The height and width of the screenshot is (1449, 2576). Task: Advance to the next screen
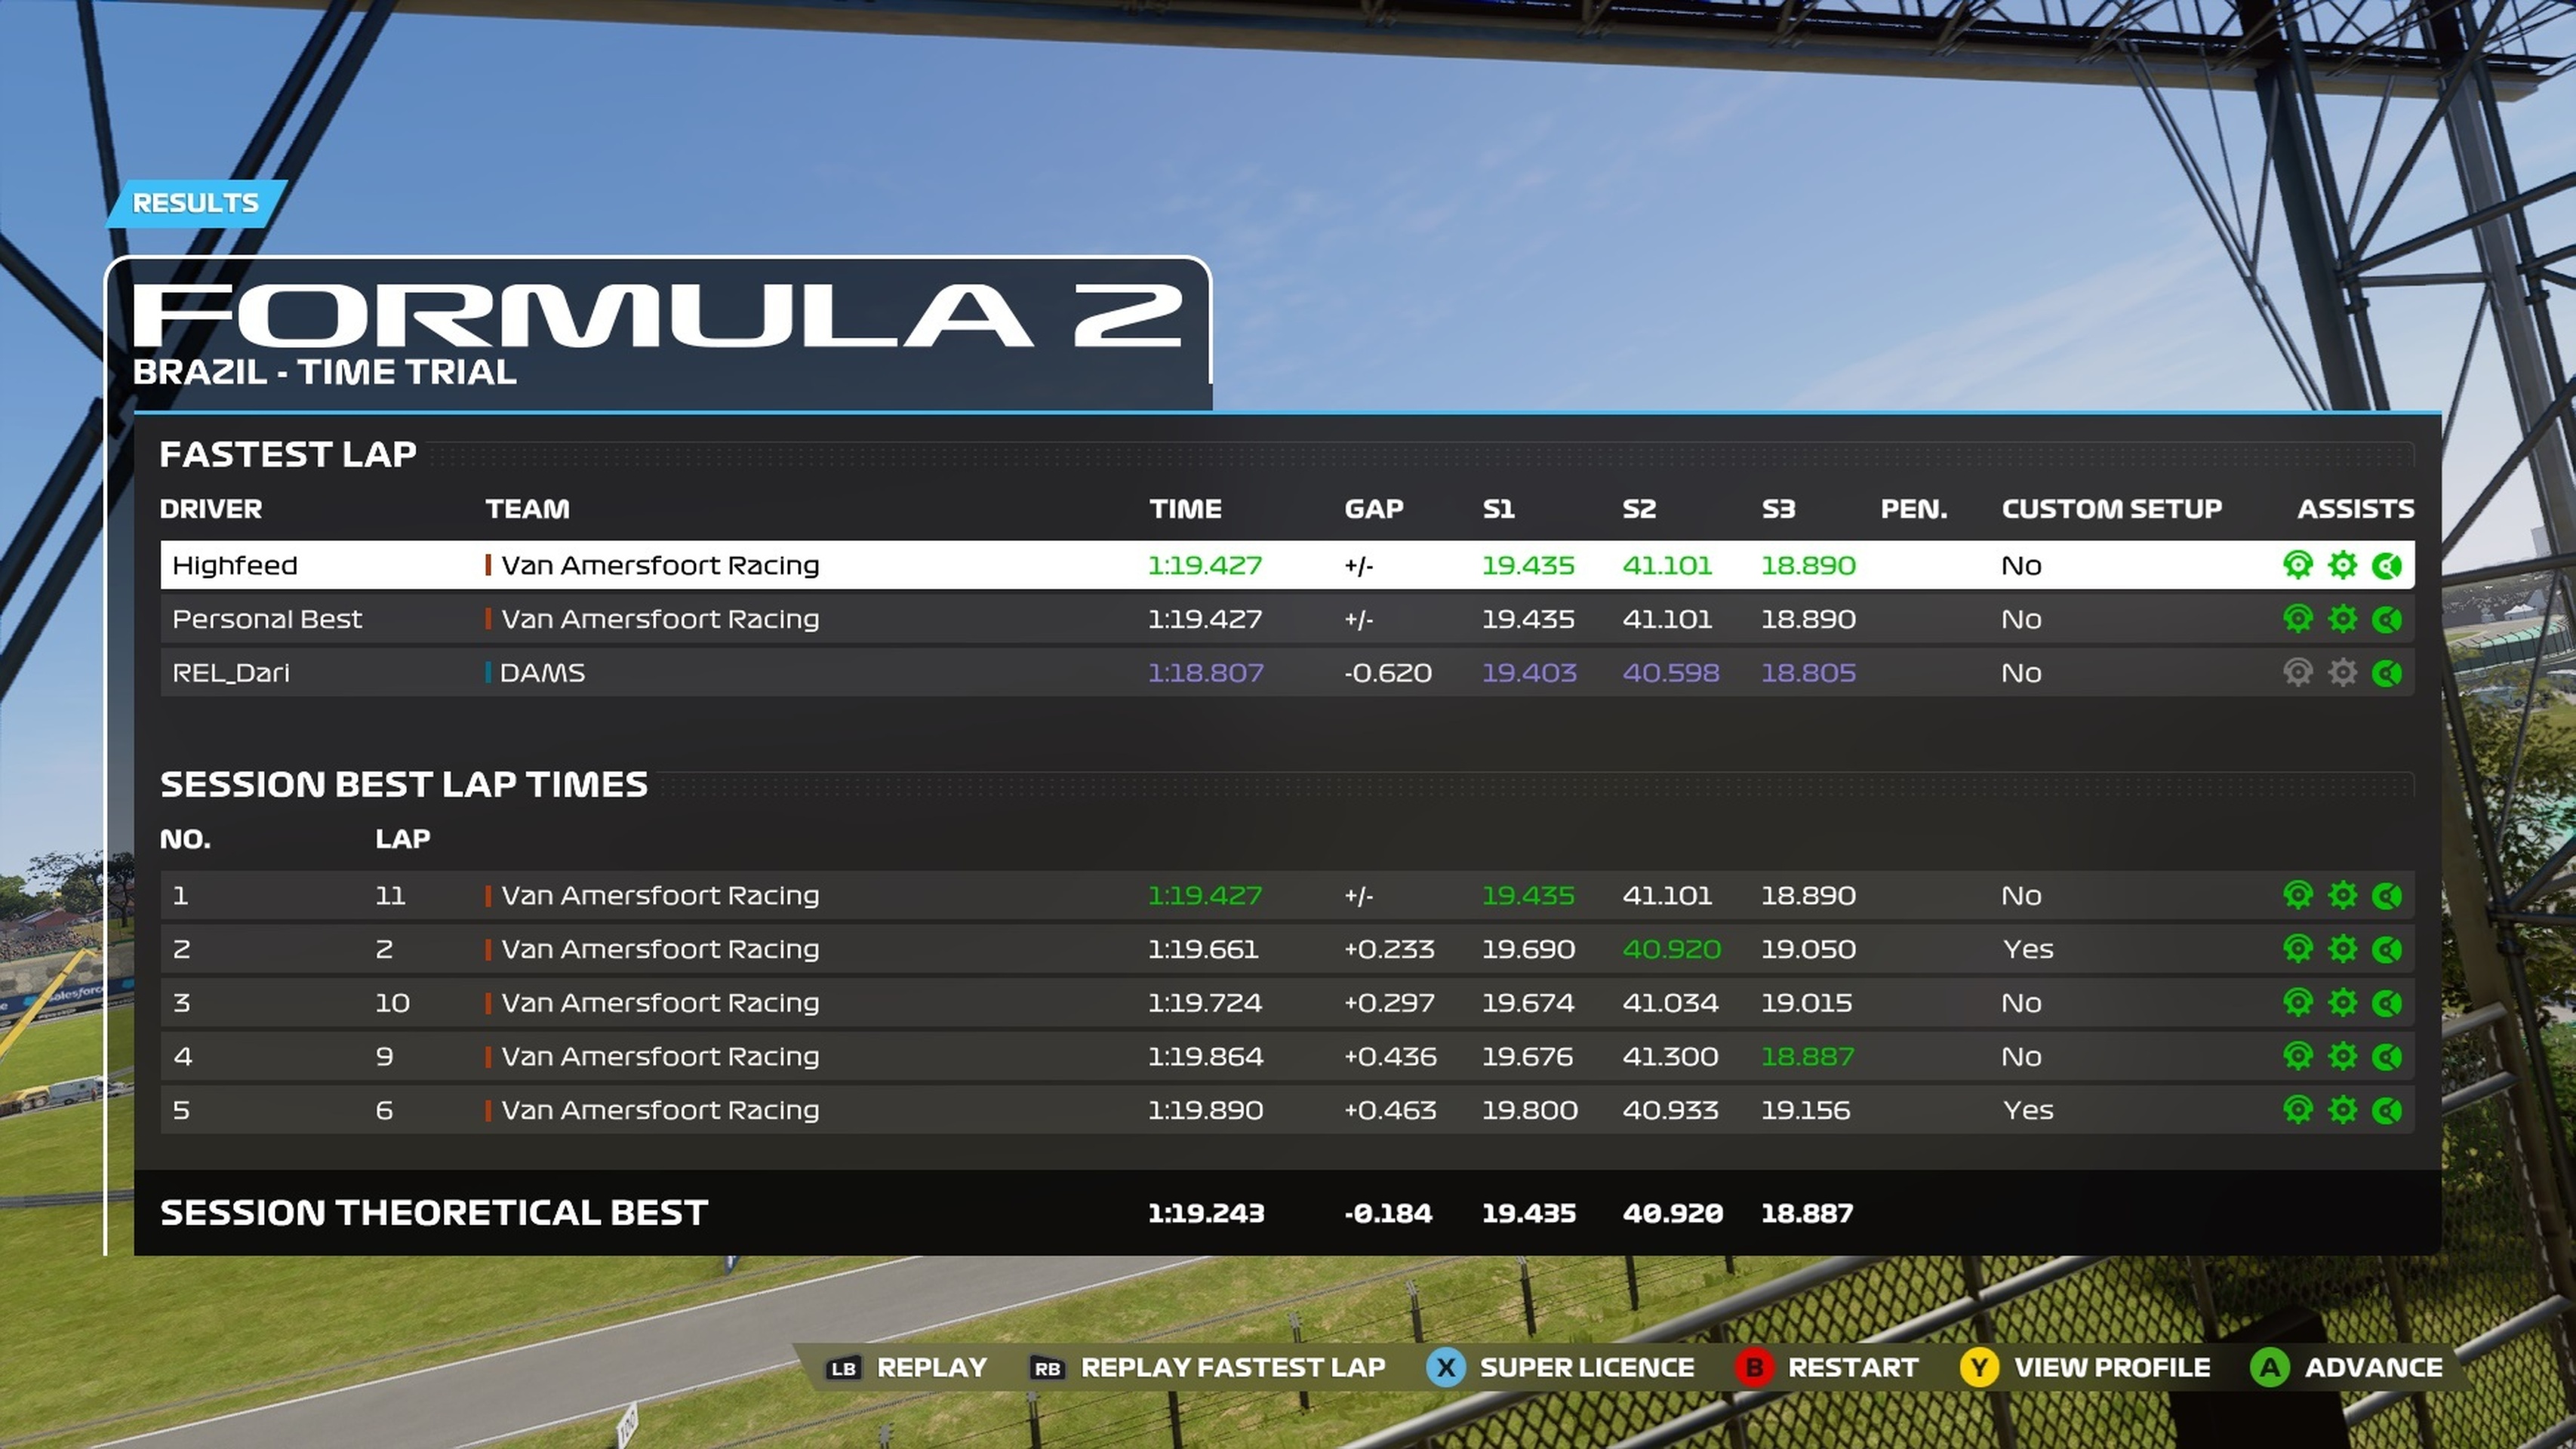tap(2347, 1367)
